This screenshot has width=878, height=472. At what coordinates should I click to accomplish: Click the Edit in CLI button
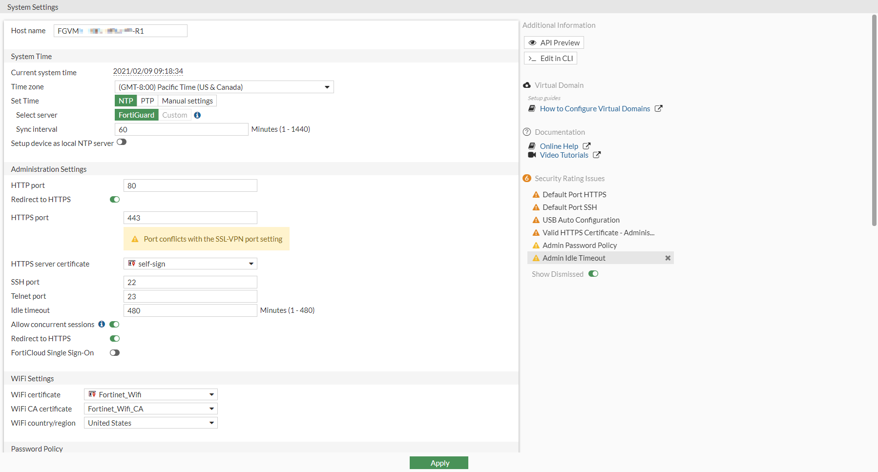click(x=550, y=59)
